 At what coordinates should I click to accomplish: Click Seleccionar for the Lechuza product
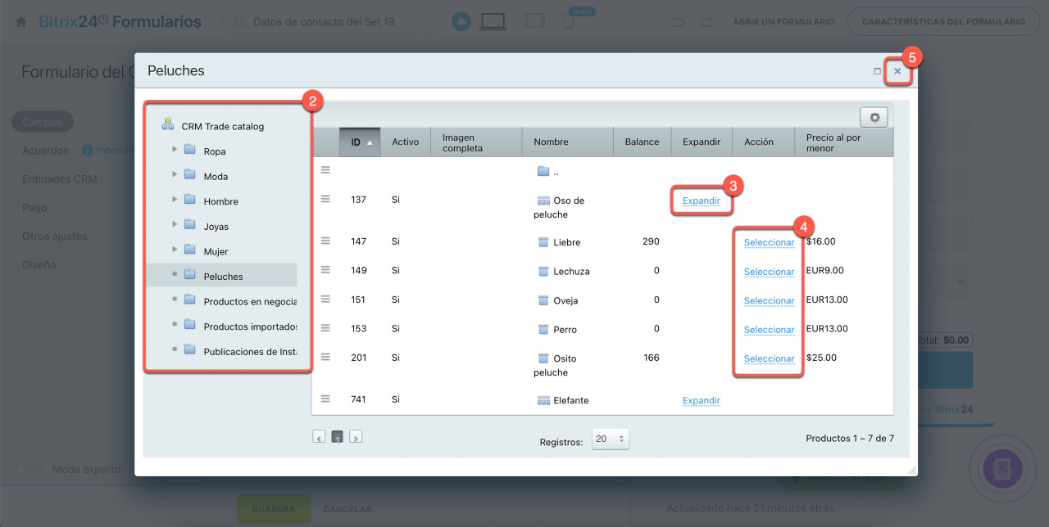pyautogui.click(x=769, y=272)
